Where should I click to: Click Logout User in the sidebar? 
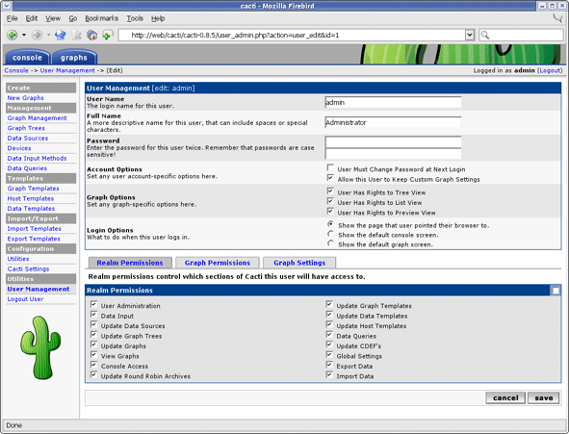pos(25,299)
